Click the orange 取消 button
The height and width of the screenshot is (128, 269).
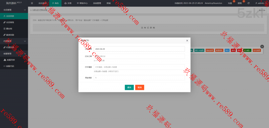click(139, 87)
